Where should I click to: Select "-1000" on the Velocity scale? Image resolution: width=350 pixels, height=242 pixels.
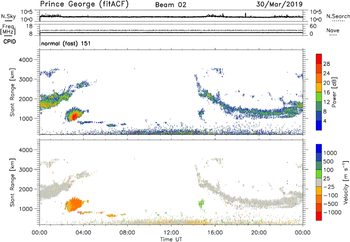pos(332,212)
